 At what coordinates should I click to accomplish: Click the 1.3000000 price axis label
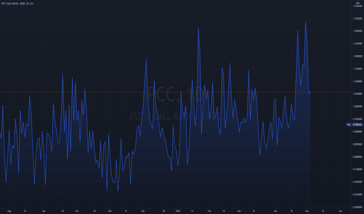click(357, 31)
